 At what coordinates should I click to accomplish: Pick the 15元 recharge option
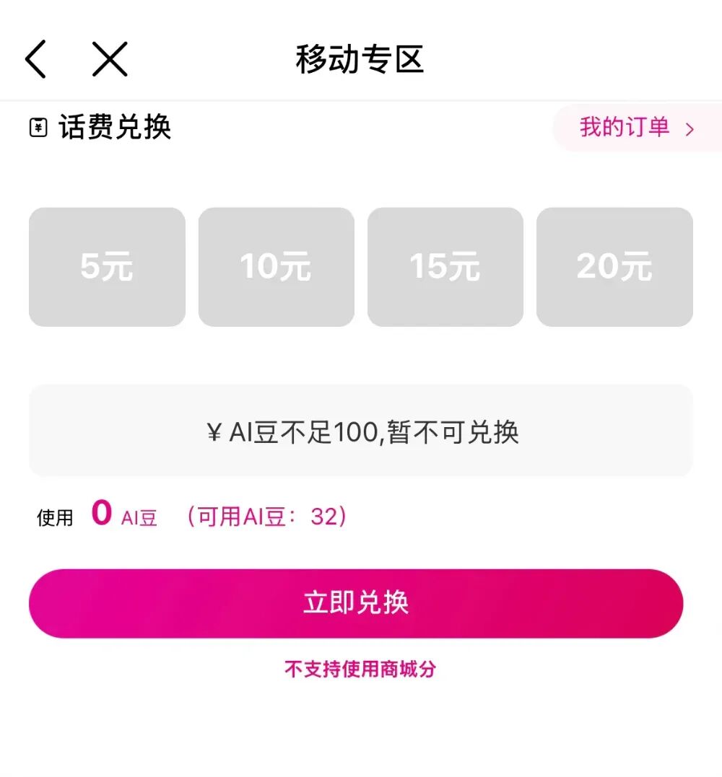[x=445, y=267]
